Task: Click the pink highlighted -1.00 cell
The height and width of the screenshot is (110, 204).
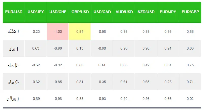Action: [x=58, y=32]
